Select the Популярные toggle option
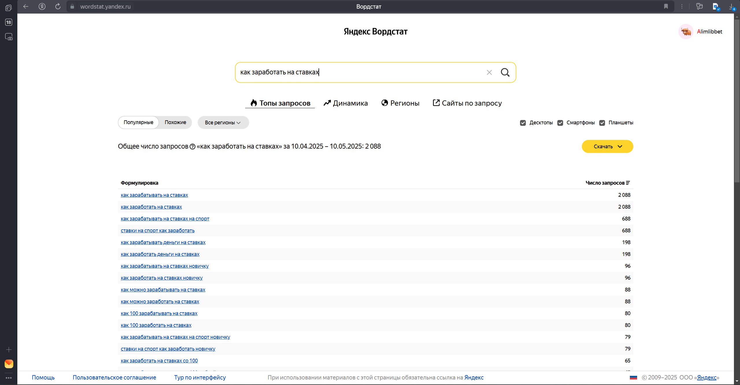 (x=138, y=122)
